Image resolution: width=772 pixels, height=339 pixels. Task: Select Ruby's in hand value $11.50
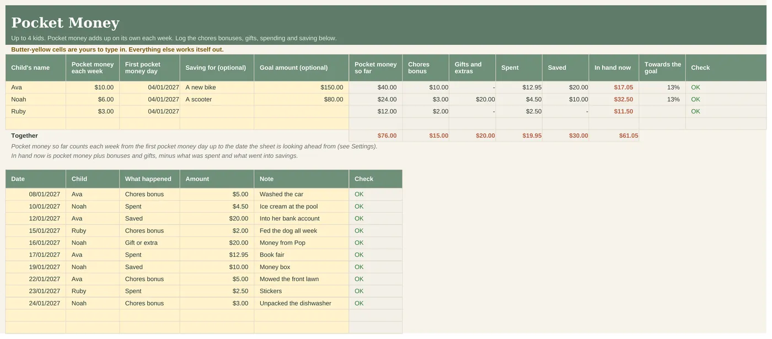[614, 111]
